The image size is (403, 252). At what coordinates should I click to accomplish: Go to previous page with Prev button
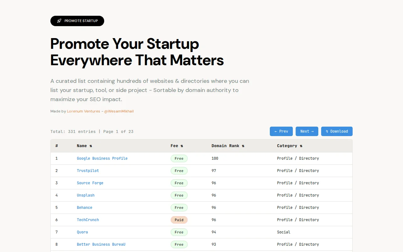[x=281, y=131]
